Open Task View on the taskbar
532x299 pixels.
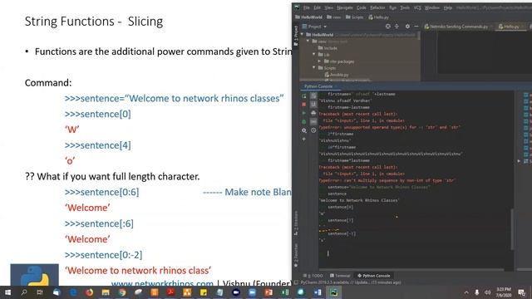tap(40, 292)
